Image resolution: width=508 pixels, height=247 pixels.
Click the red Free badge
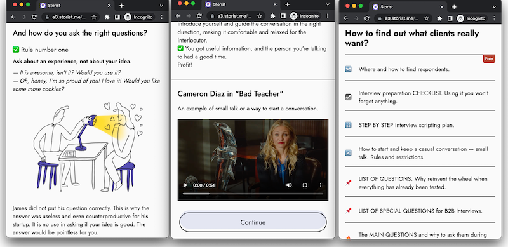(x=489, y=58)
